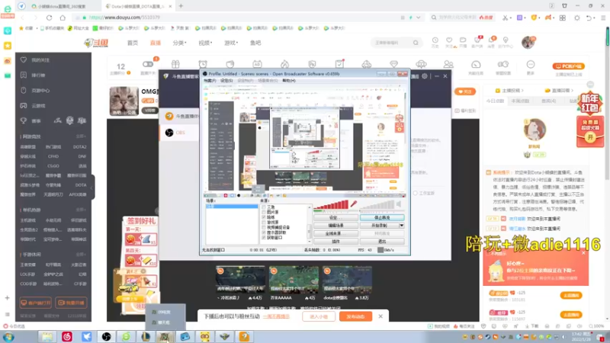Open the car icon in streamer toolbar
This screenshot has width=610, height=343.
[x=367, y=64]
